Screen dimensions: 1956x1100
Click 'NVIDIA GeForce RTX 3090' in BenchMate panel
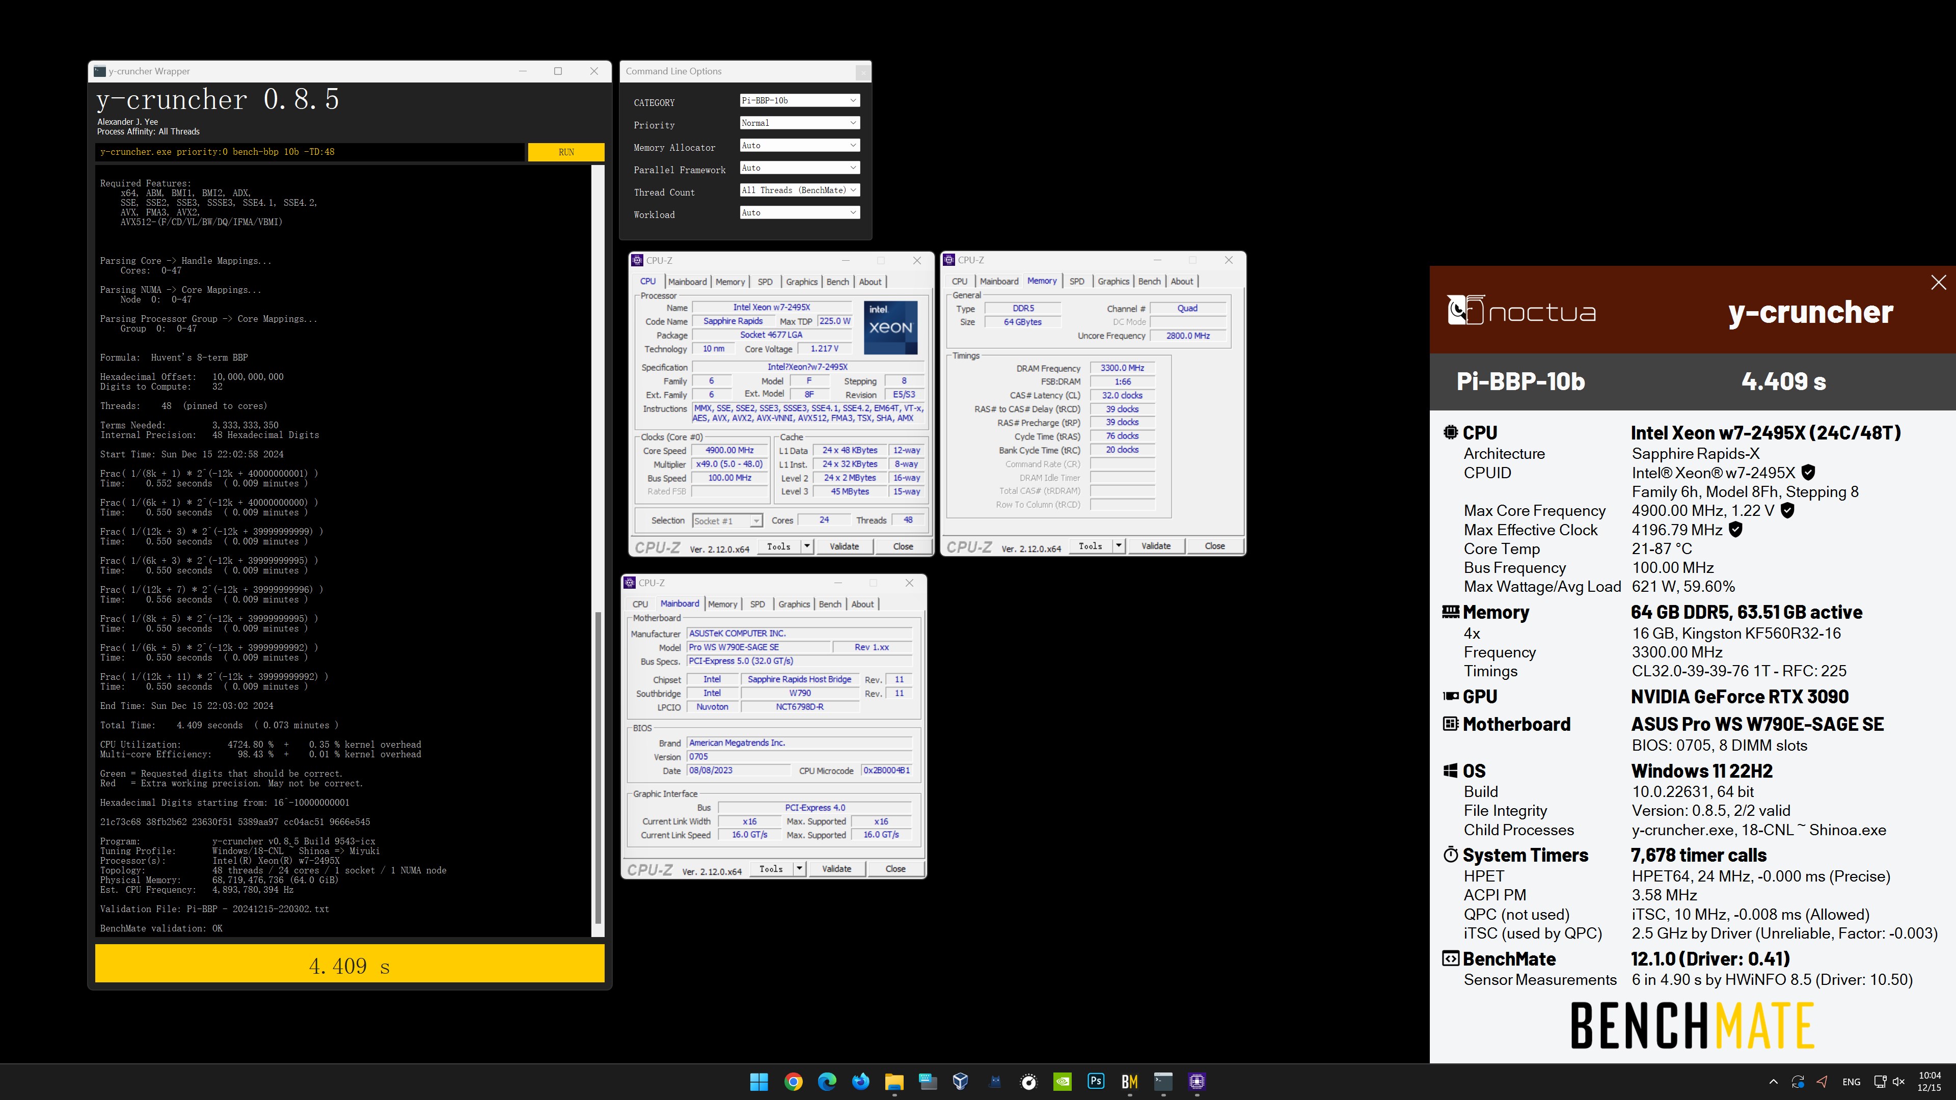coord(1740,697)
